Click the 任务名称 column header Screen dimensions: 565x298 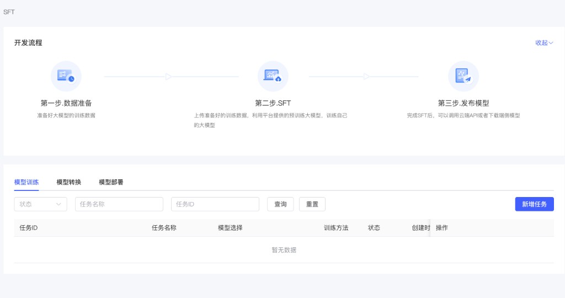tap(164, 228)
